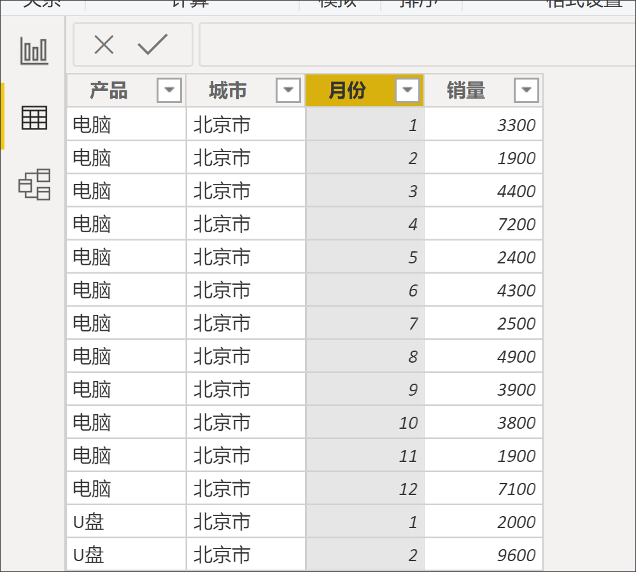Expand the 城市 column filter dropdown
Viewport: 636px width, 572px height.
click(288, 90)
